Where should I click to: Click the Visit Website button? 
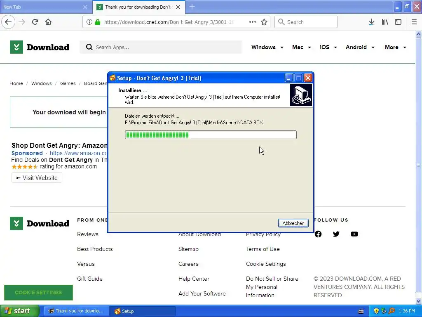tap(37, 178)
